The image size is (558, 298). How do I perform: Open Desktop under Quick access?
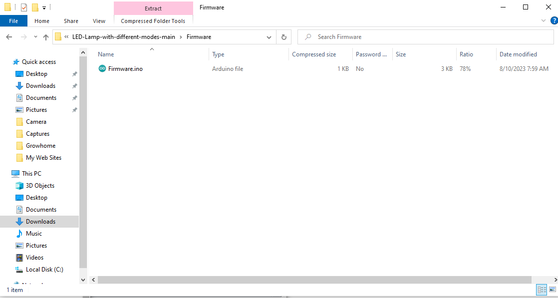pos(36,74)
